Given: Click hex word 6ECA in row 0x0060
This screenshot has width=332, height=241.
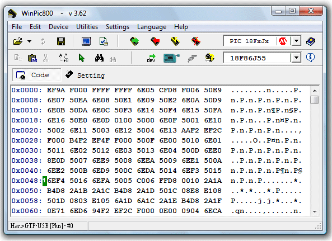Looking at the screenshot, I should tap(213, 211).
